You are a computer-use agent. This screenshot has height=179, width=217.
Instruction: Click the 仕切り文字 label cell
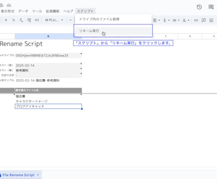(8, 75)
